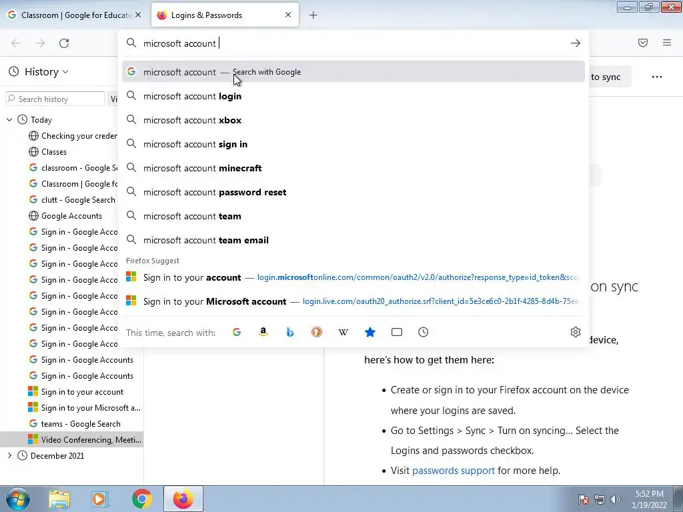Select 'microsoft account team email' suggestion

(354, 240)
